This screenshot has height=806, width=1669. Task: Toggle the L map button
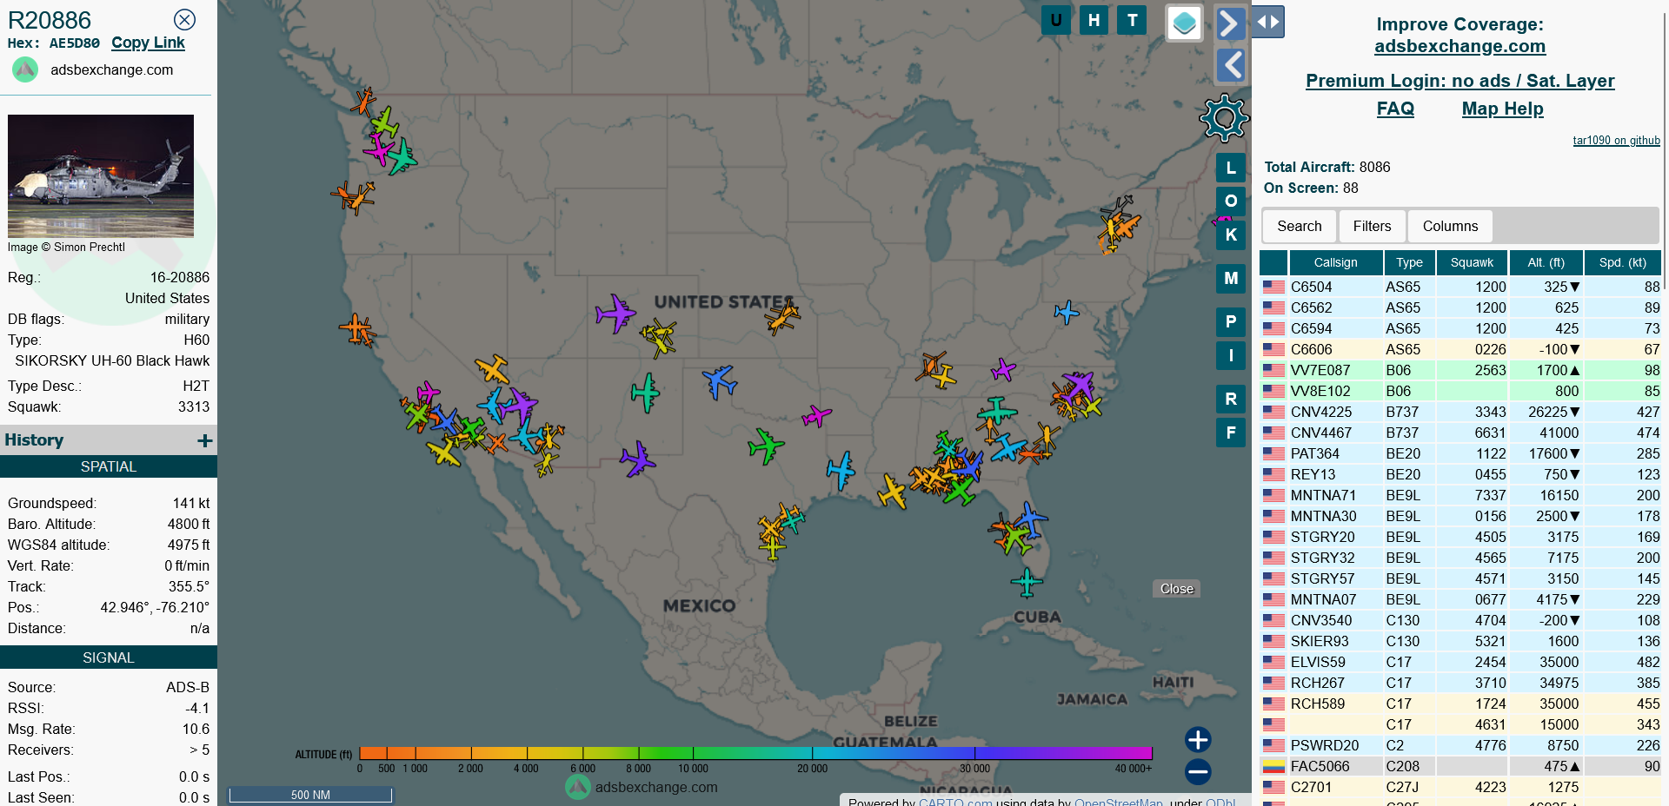click(x=1231, y=168)
